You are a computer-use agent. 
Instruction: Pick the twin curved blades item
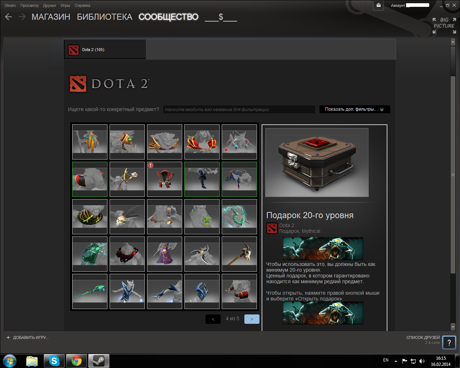(x=202, y=254)
